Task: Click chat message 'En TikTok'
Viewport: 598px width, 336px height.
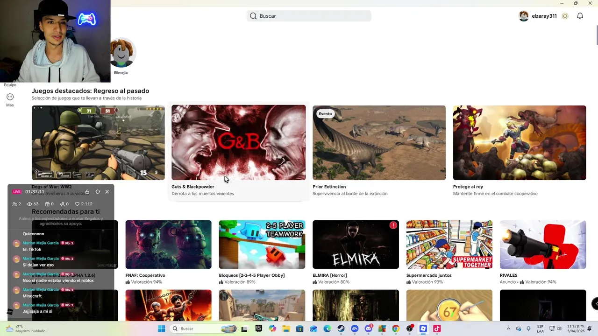Action: (x=32, y=249)
